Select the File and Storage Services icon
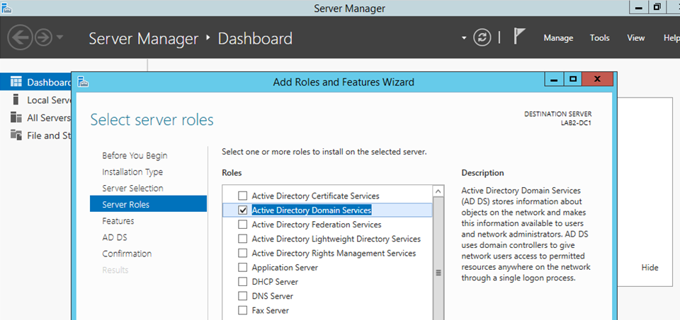The height and width of the screenshot is (320, 680). pos(16,135)
